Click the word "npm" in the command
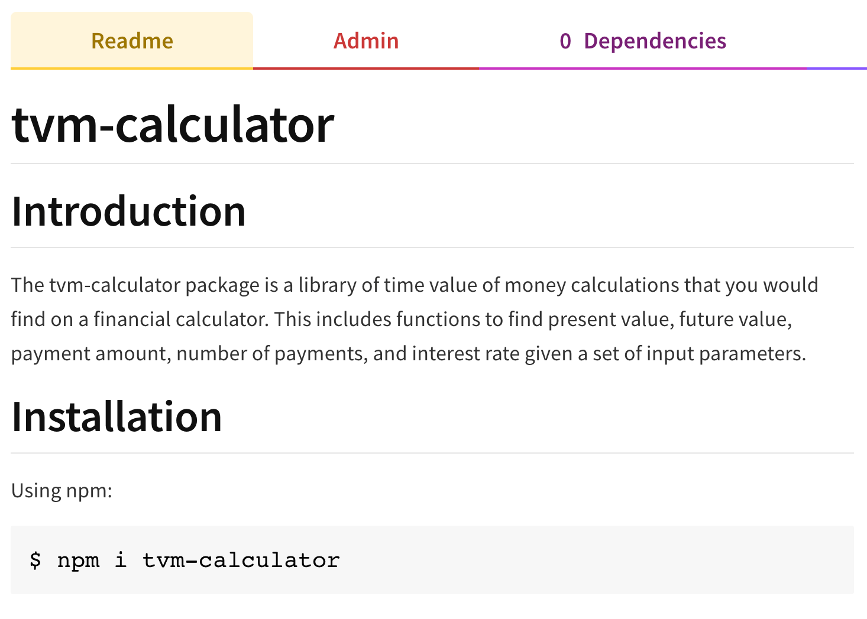Screen dimensions: 867x619 pos(78,561)
